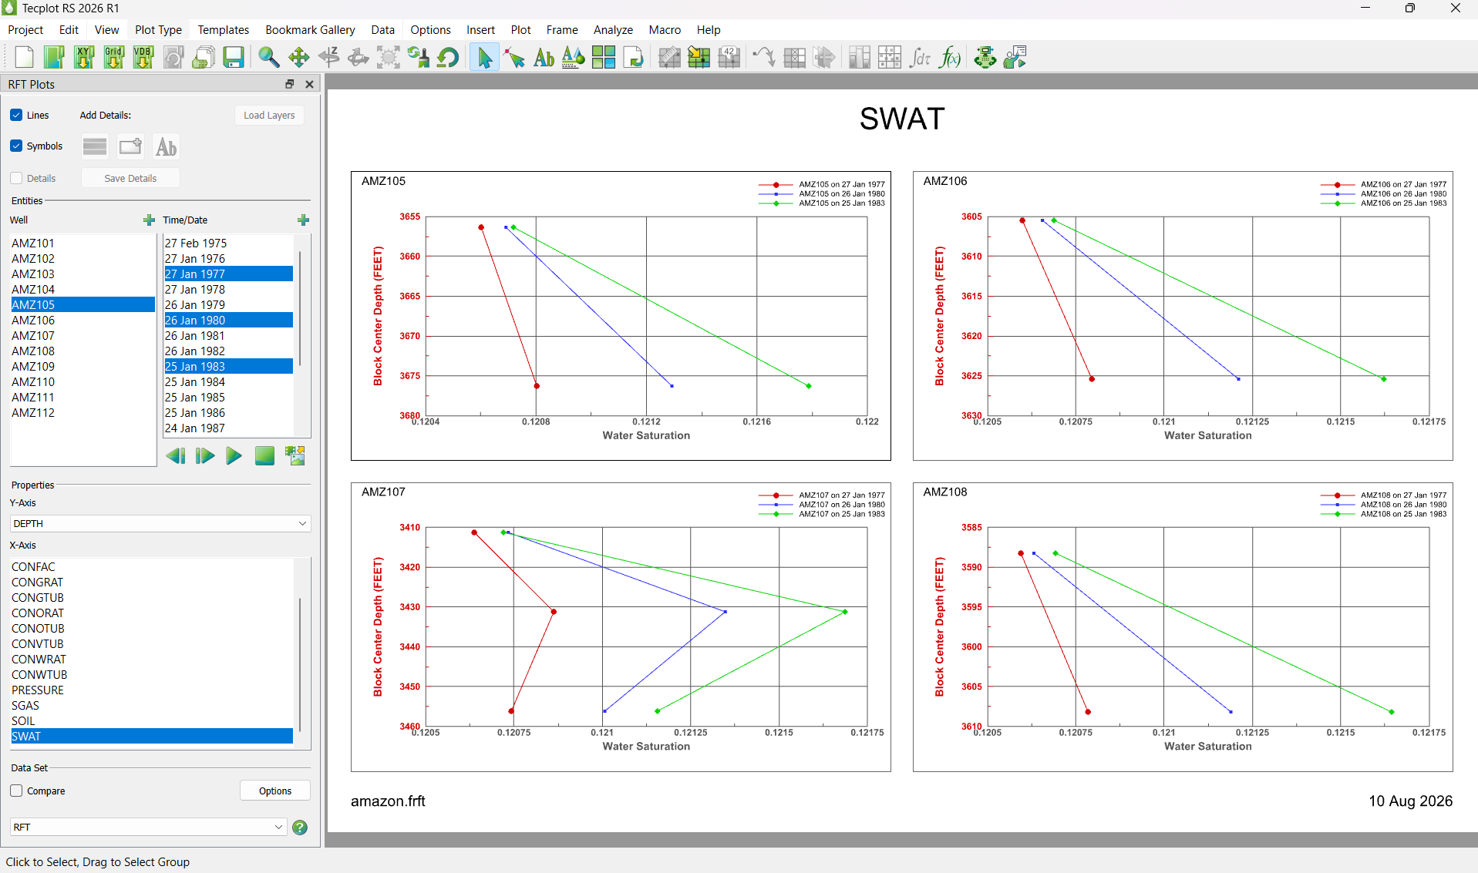Click the Save floppy disk icon
Viewport: 1478px width, 873px height.
tap(233, 57)
